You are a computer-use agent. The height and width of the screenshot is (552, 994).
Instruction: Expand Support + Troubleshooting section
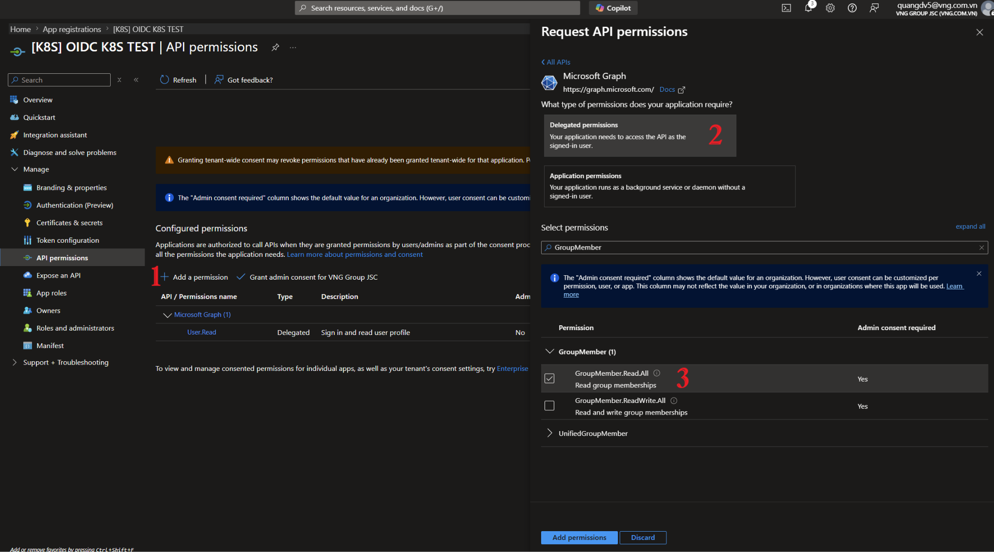(15, 362)
